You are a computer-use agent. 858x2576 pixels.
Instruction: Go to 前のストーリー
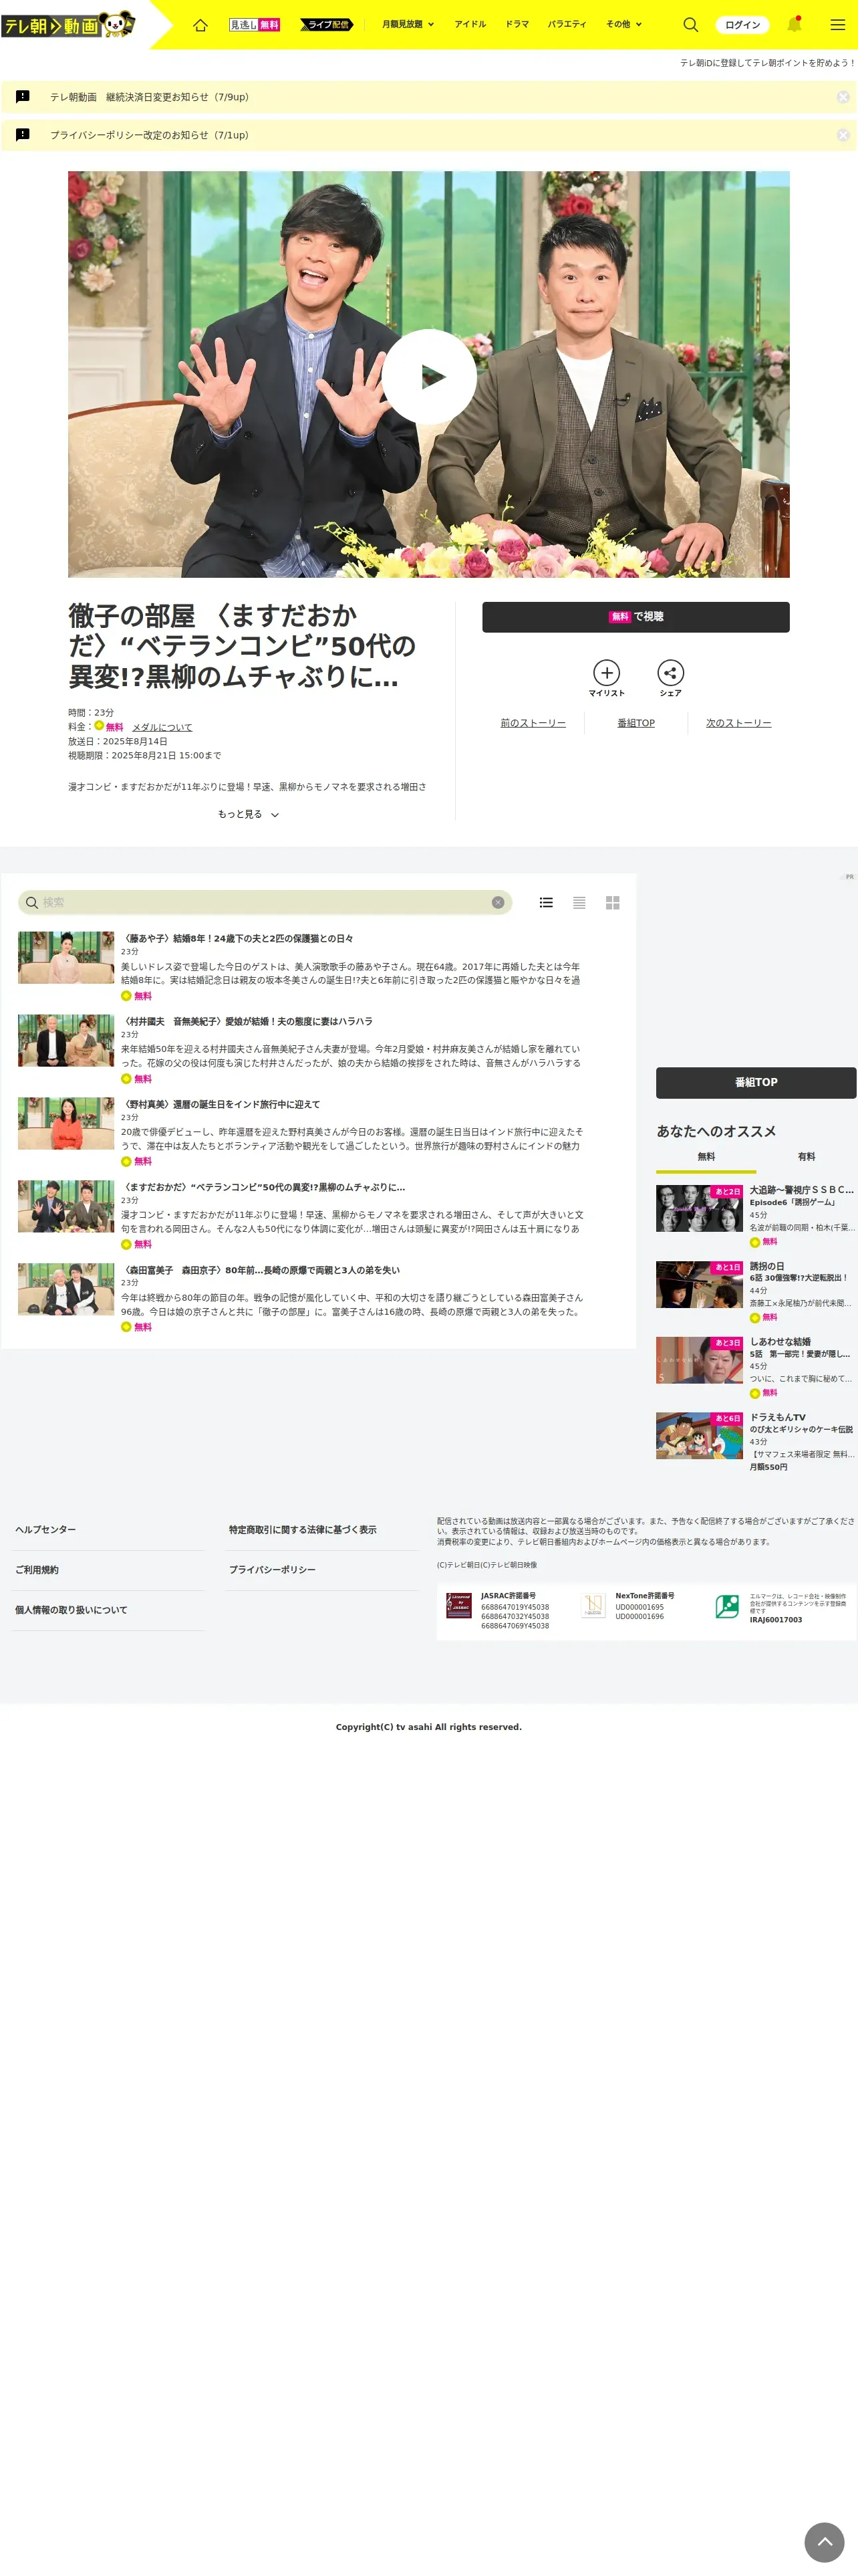[x=533, y=723]
